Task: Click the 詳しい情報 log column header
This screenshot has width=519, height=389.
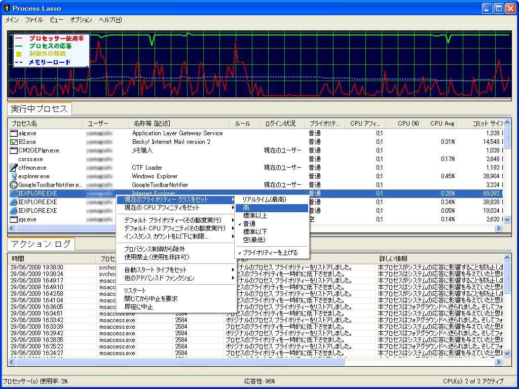Action: (439, 259)
